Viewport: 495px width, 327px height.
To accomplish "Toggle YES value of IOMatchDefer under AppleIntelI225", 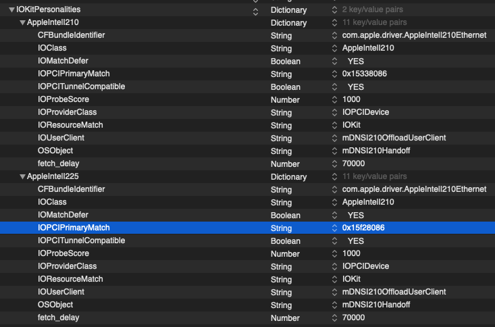I will (356, 215).
